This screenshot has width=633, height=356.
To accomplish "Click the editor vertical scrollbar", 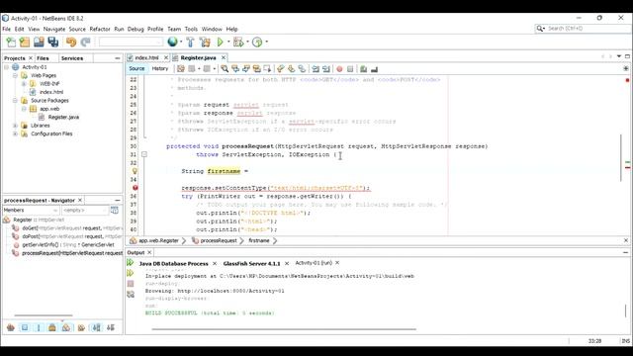I will [622, 157].
